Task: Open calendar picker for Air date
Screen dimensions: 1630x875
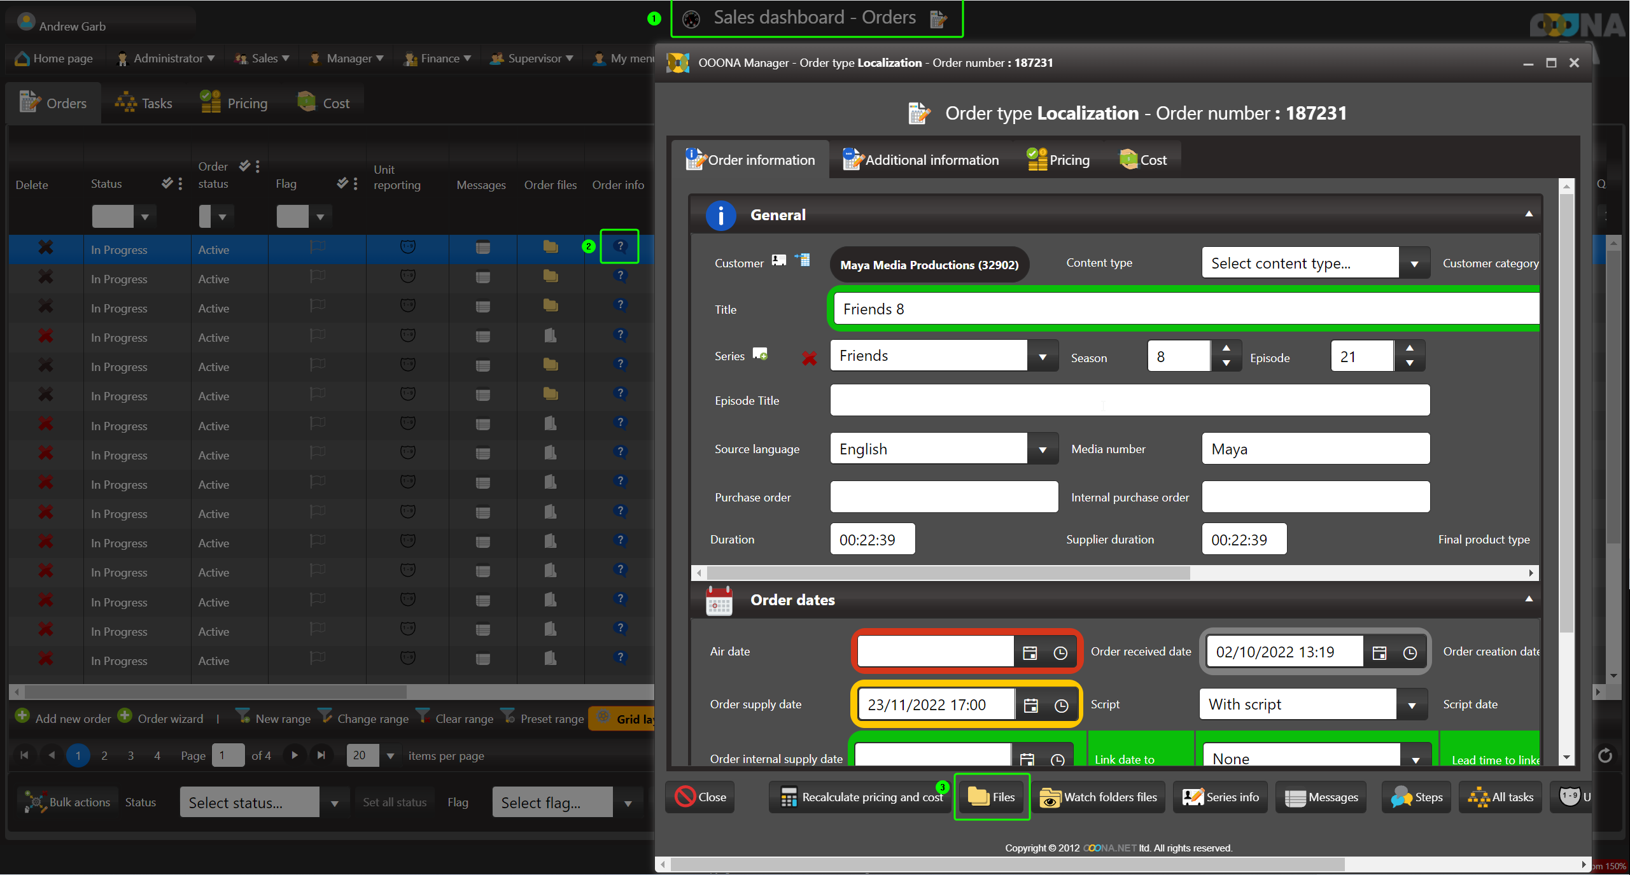Action: [1029, 653]
